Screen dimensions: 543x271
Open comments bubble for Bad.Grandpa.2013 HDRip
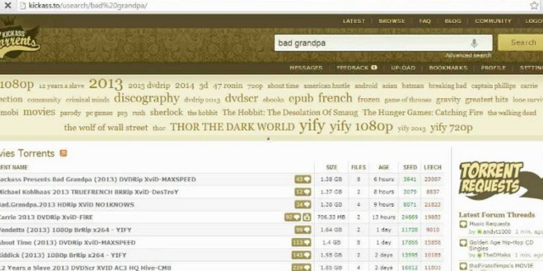[303, 205]
